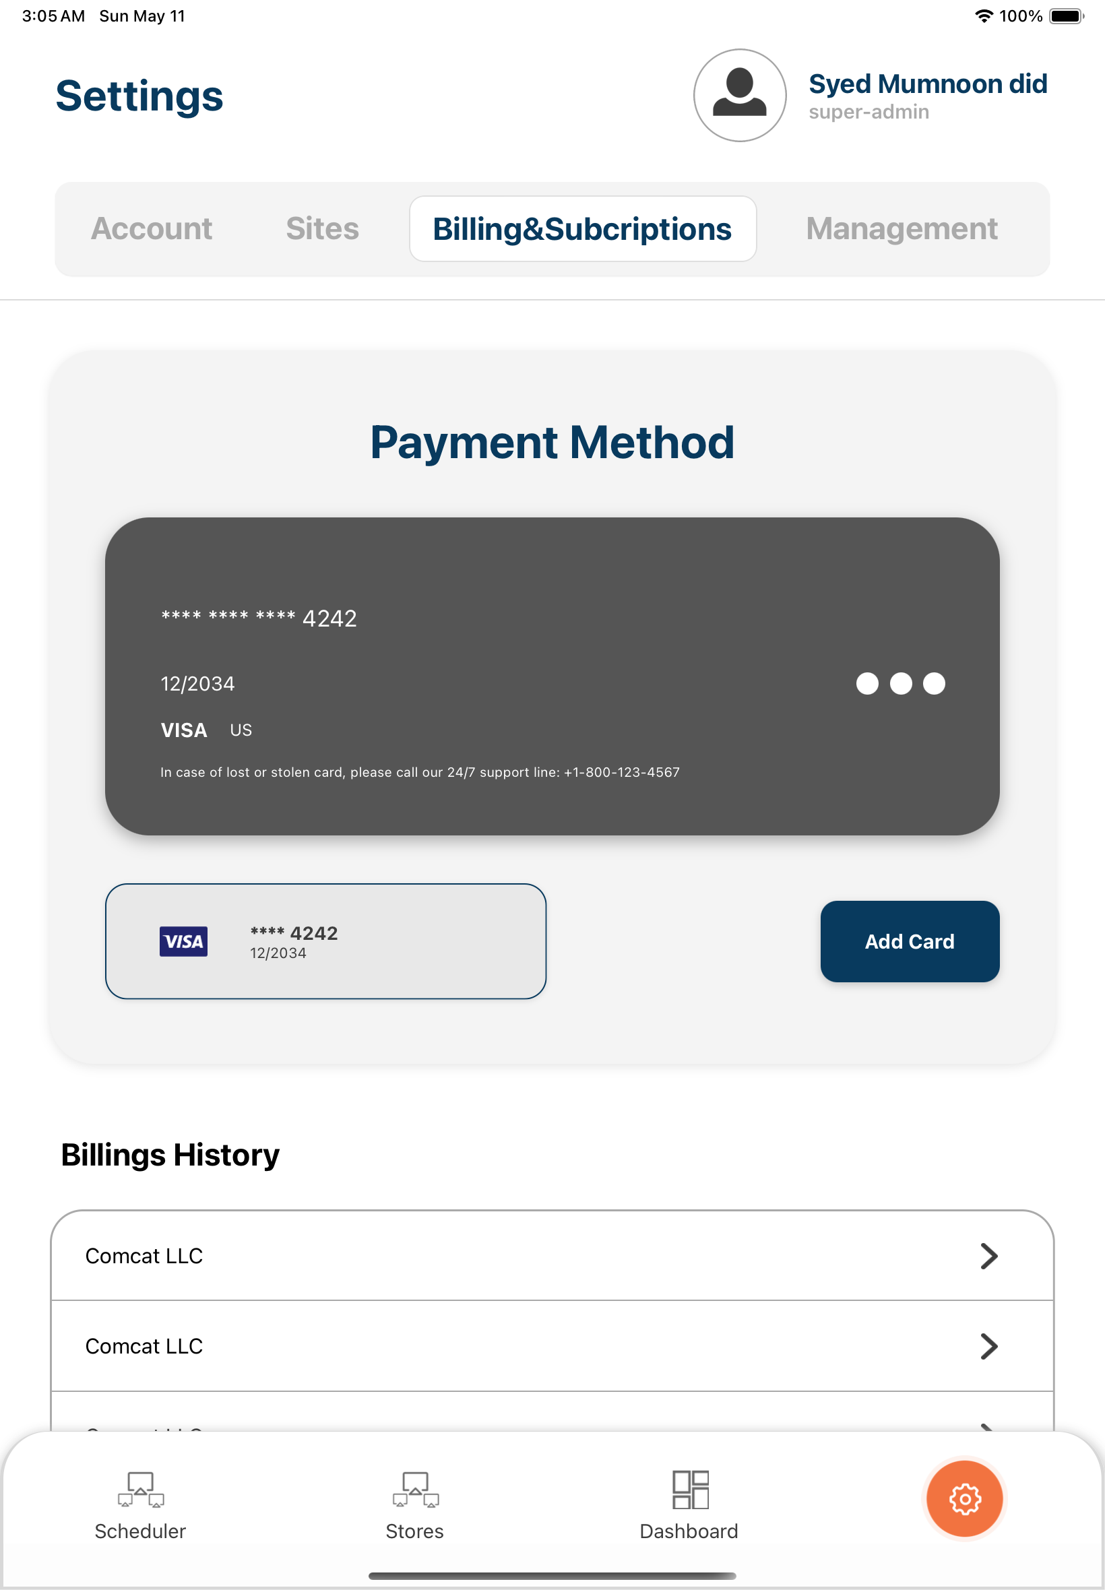
Task: Switch to the Account tab
Action: 152,229
